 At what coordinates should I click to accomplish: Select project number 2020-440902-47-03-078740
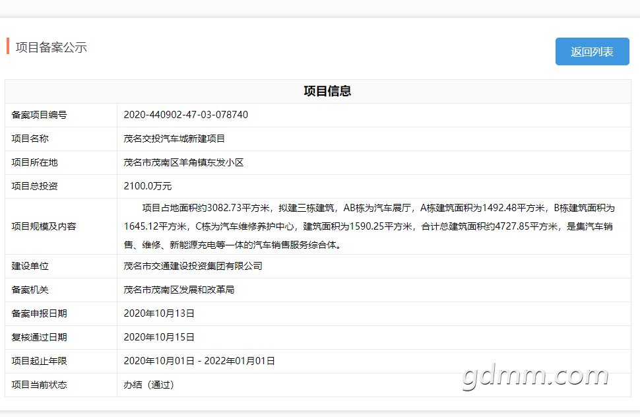click(x=185, y=115)
